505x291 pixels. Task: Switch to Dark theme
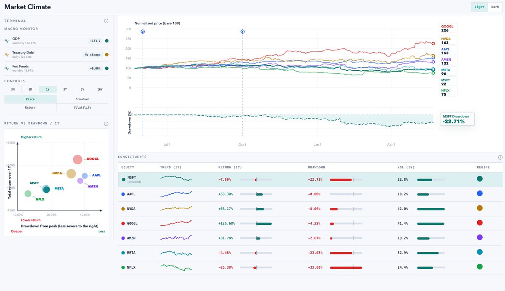(495, 7)
